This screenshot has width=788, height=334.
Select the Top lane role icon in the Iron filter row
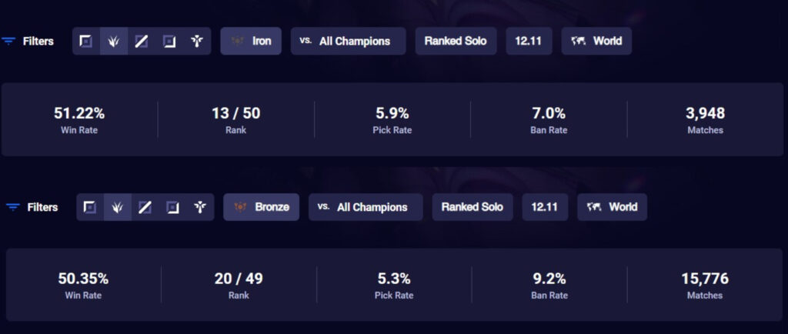[86, 42]
